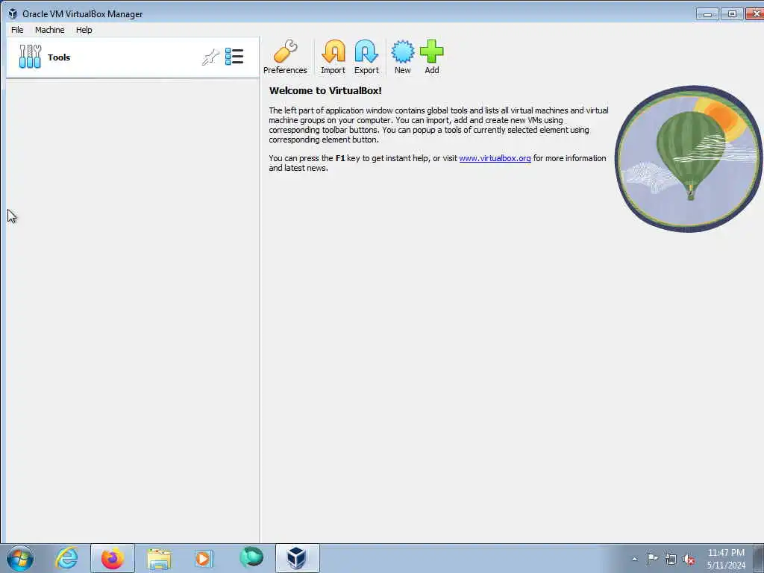Screen dimensions: 764x573
Task: Launch Internet Explorer from taskbar
Action: click(66, 558)
